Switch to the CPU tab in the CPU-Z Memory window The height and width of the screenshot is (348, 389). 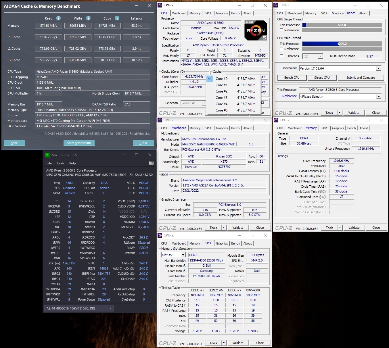(x=280, y=128)
